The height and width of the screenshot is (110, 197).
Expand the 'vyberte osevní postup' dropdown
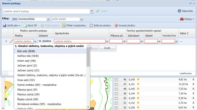[x=92, y=11]
